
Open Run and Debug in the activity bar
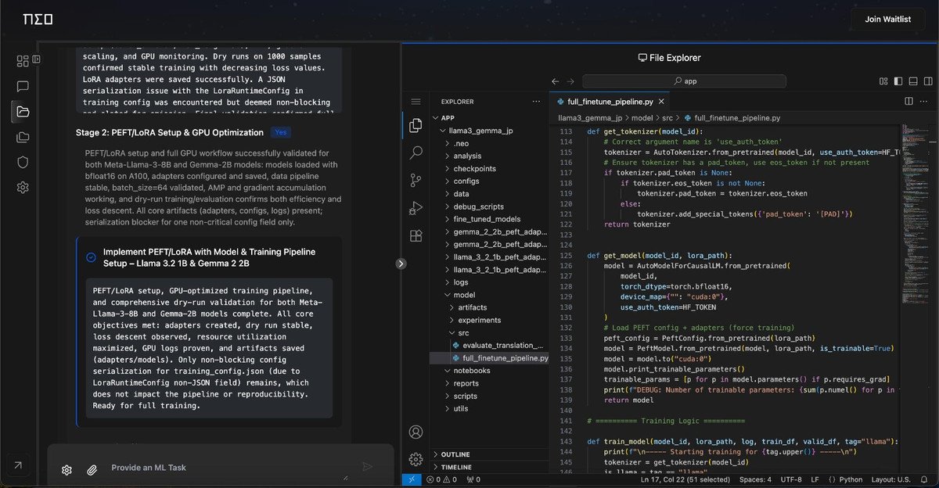[416, 208]
